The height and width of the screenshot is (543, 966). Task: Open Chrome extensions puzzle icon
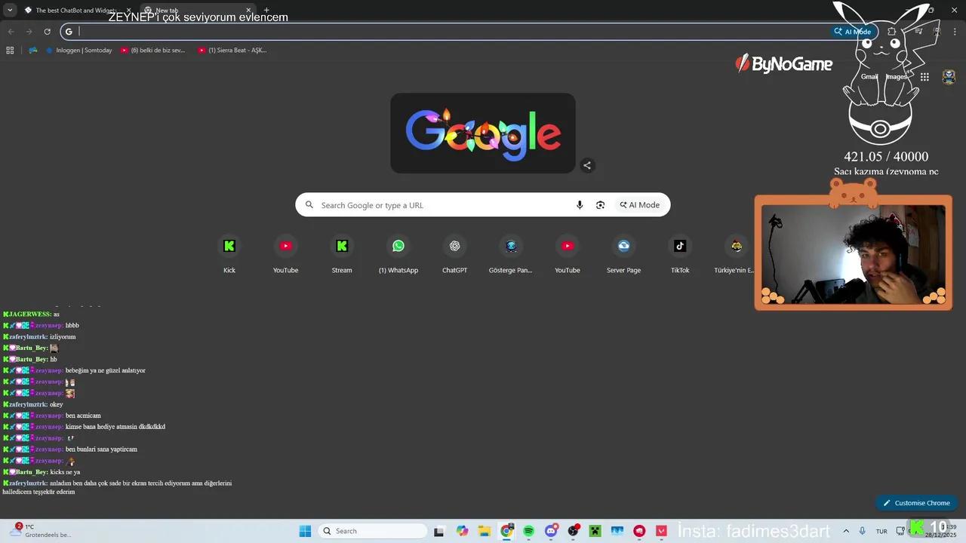(x=892, y=32)
